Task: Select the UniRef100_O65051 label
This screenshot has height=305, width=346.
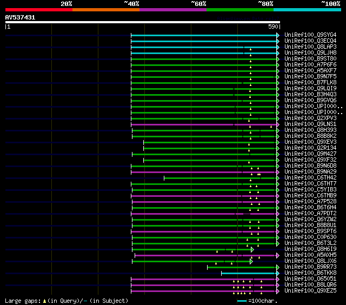Action: click(x=310, y=279)
